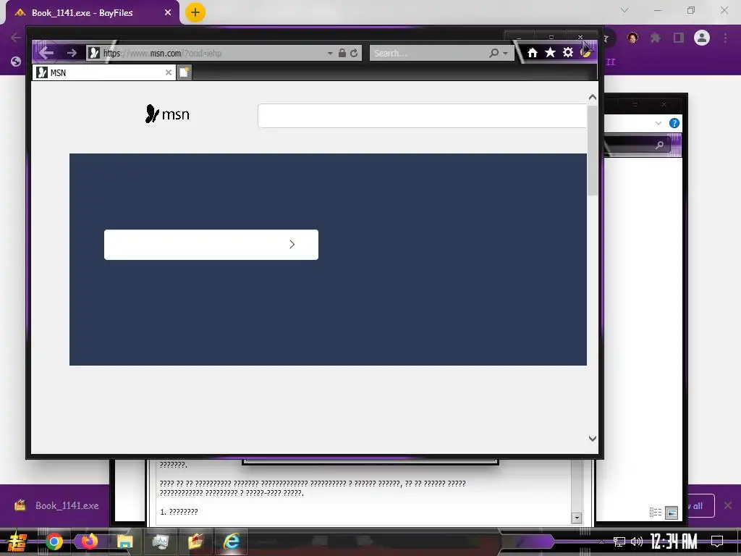This screenshot has width=741, height=556.
Task: Click the magnifier search icon in IE
Action: (494, 53)
